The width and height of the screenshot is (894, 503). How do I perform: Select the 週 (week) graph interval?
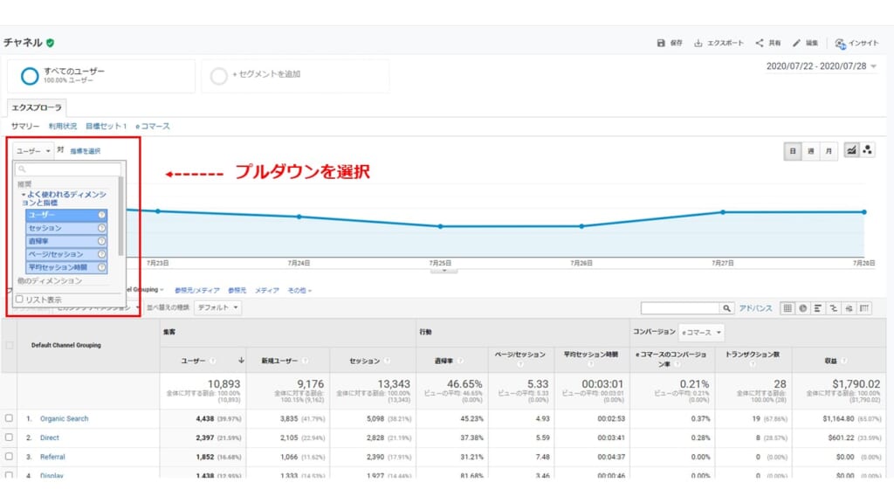[811, 151]
